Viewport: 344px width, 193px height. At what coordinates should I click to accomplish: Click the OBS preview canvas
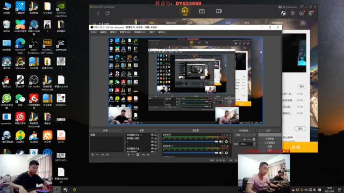(x=185, y=81)
